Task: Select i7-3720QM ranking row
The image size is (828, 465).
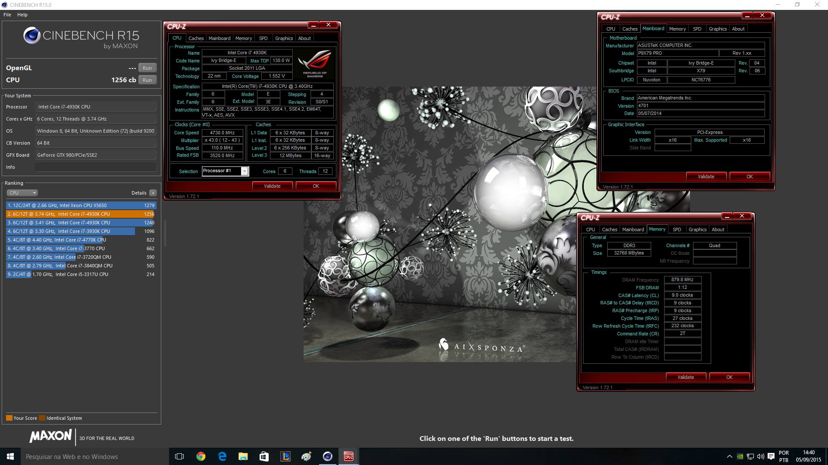Action: pos(81,257)
